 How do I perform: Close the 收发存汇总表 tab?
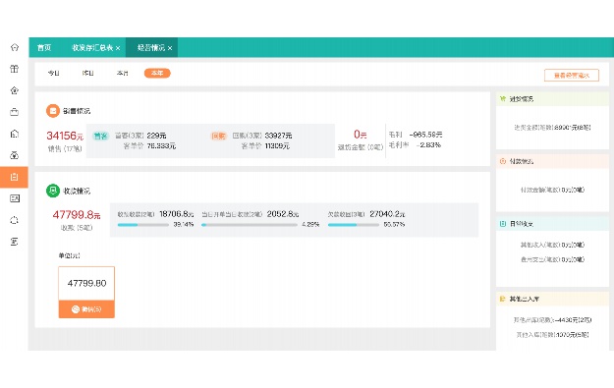118,48
